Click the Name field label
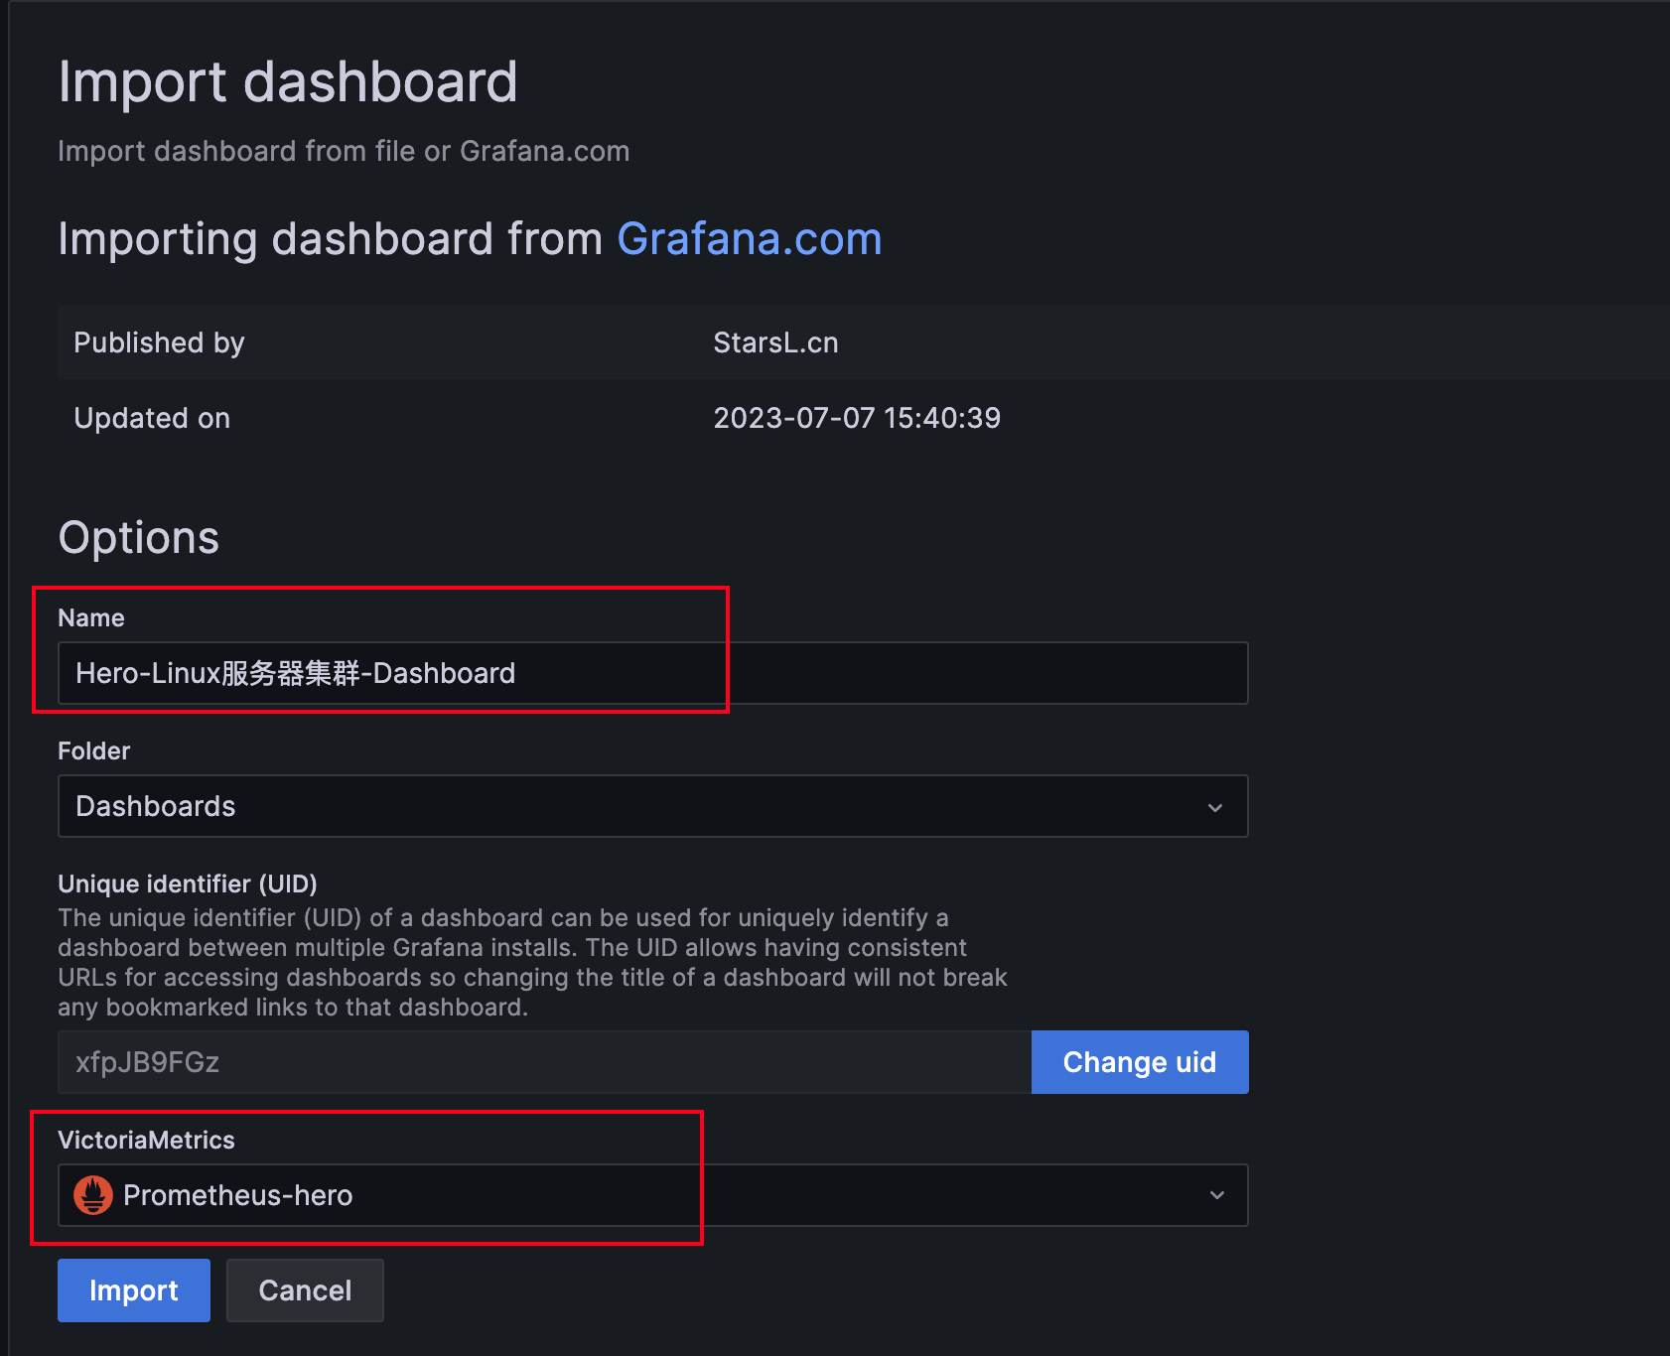1670x1356 pixels. 91,617
